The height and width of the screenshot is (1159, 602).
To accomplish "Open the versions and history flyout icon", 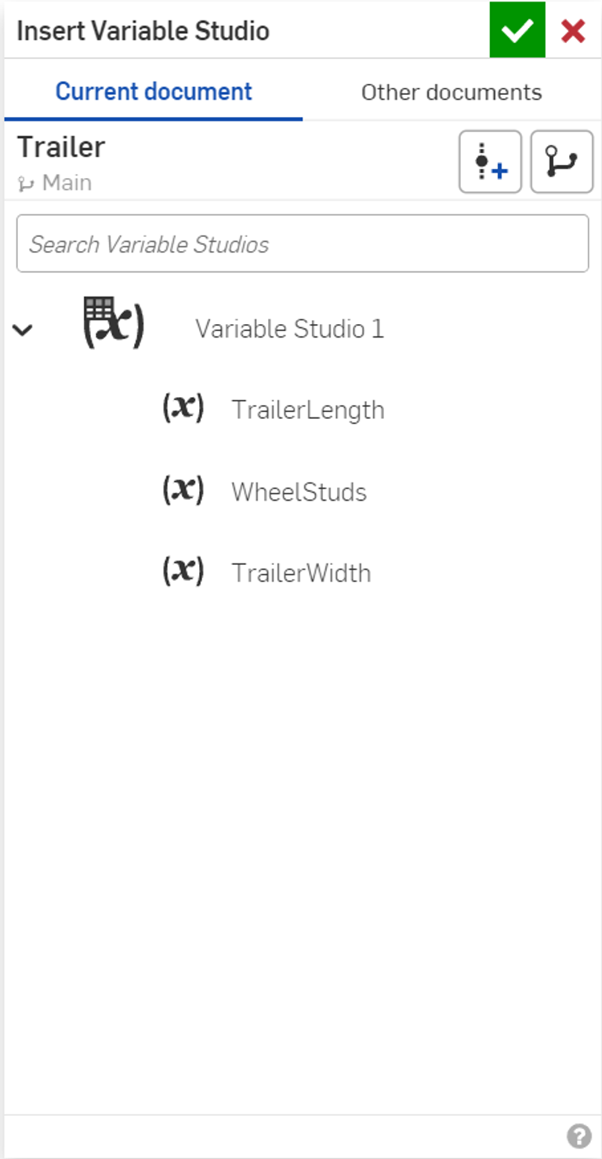I will (x=563, y=162).
